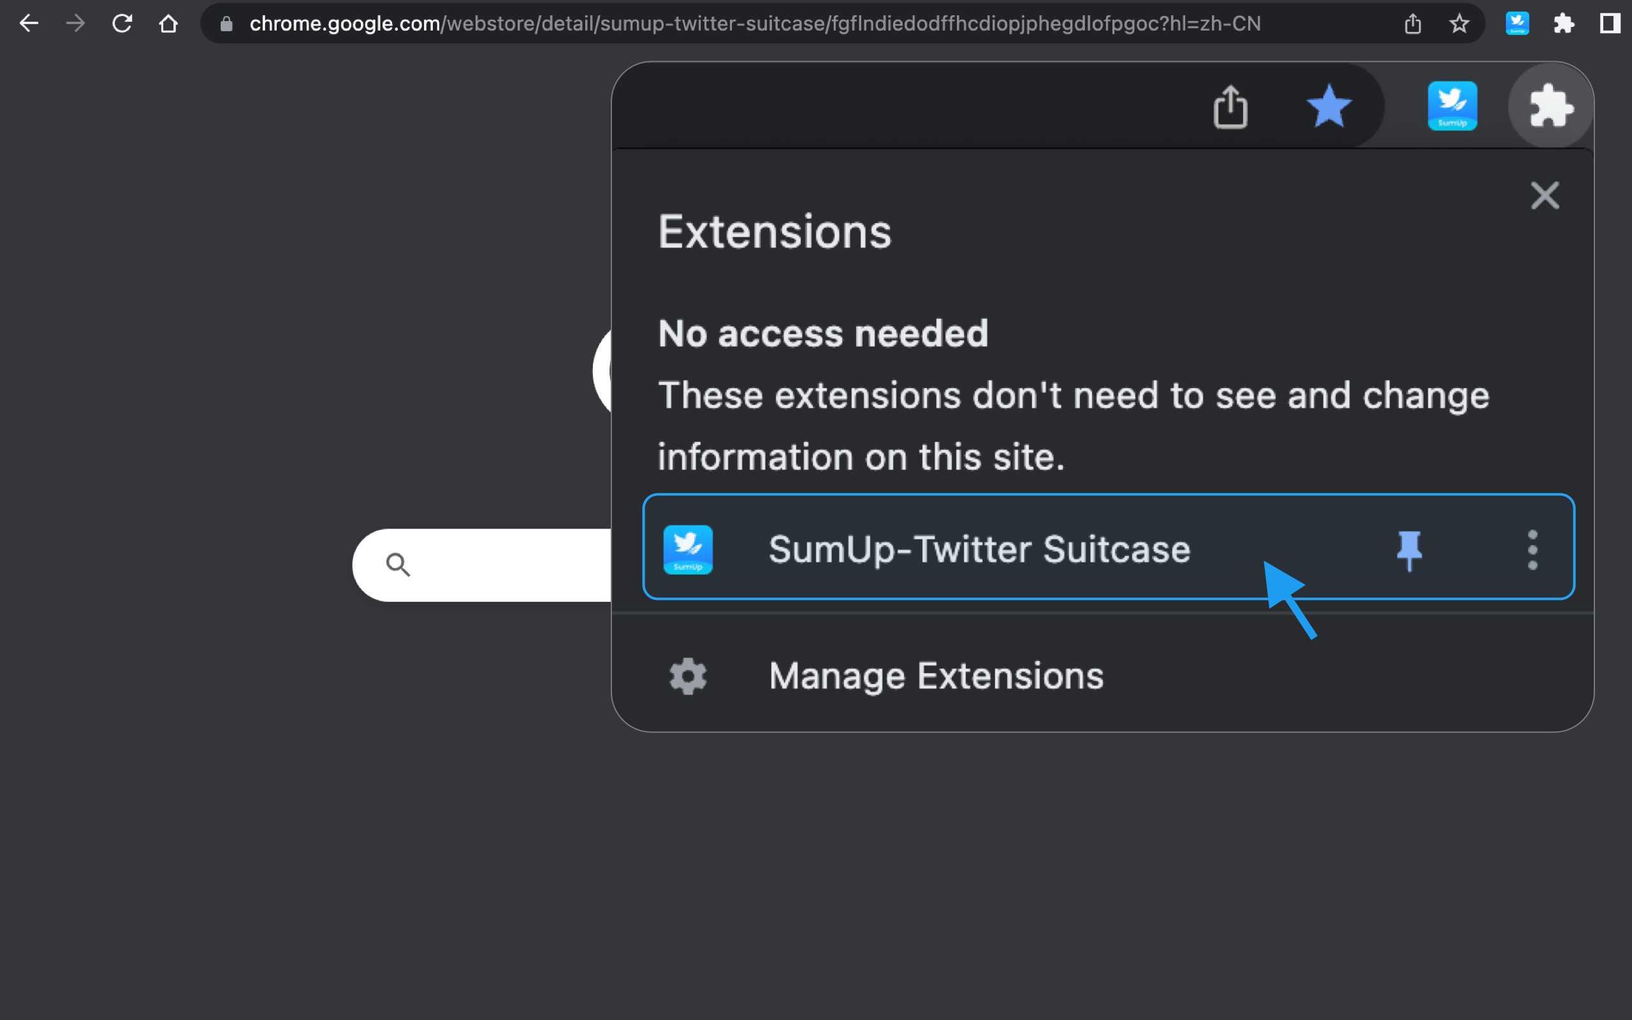Bookmark this page with the star icon
The image size is (1632, 1020).
click(x=1459, y=24)
